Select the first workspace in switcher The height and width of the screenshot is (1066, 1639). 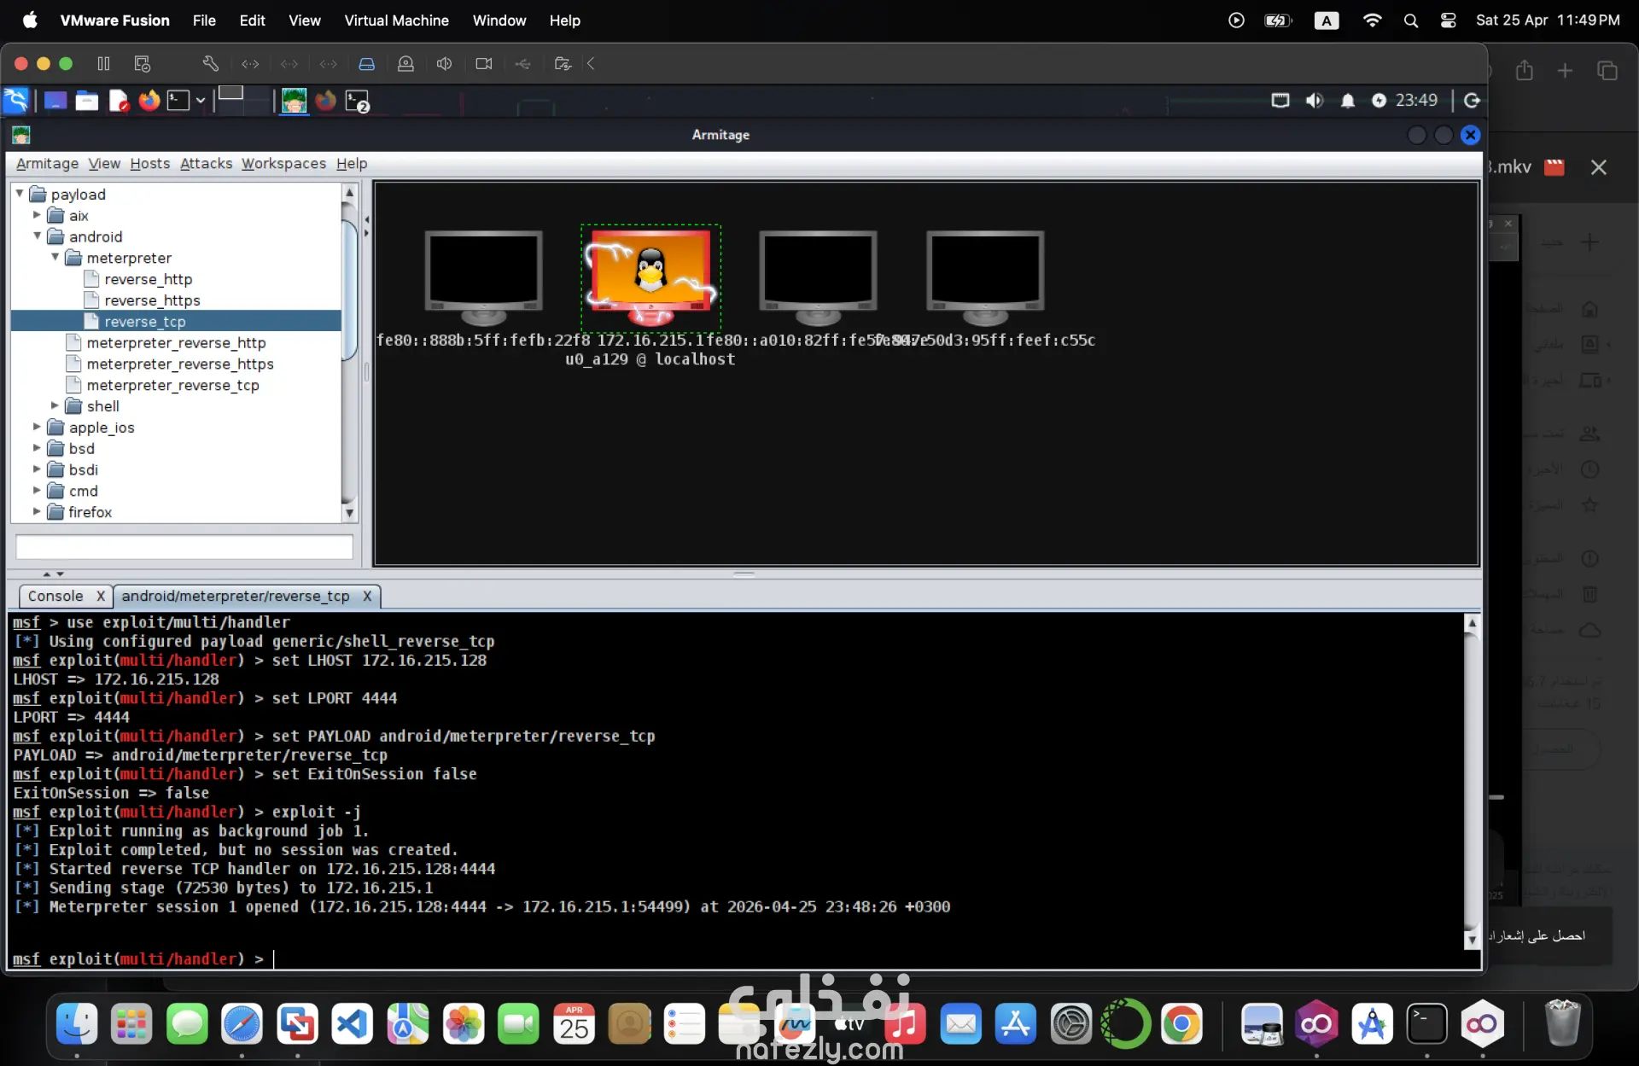[x=230, y=93]
